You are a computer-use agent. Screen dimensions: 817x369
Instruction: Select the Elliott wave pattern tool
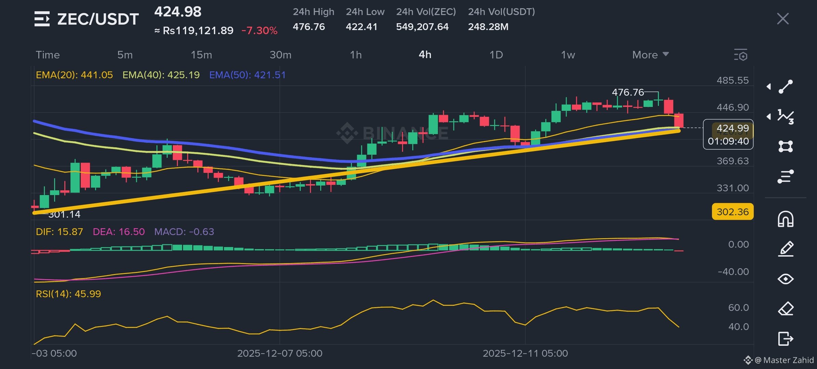tap(786, 117)
